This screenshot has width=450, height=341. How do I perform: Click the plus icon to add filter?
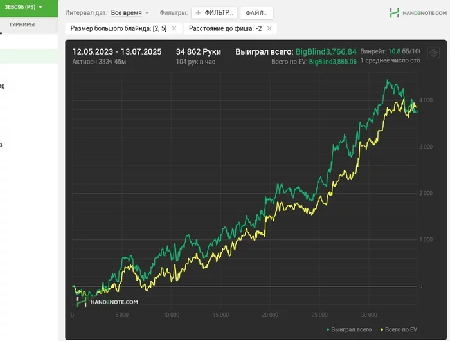pos(198,13)
